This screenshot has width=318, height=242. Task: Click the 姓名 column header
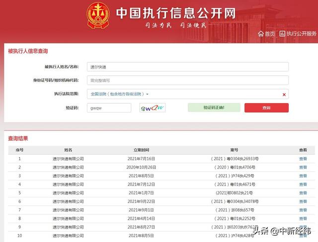(68, 150)
